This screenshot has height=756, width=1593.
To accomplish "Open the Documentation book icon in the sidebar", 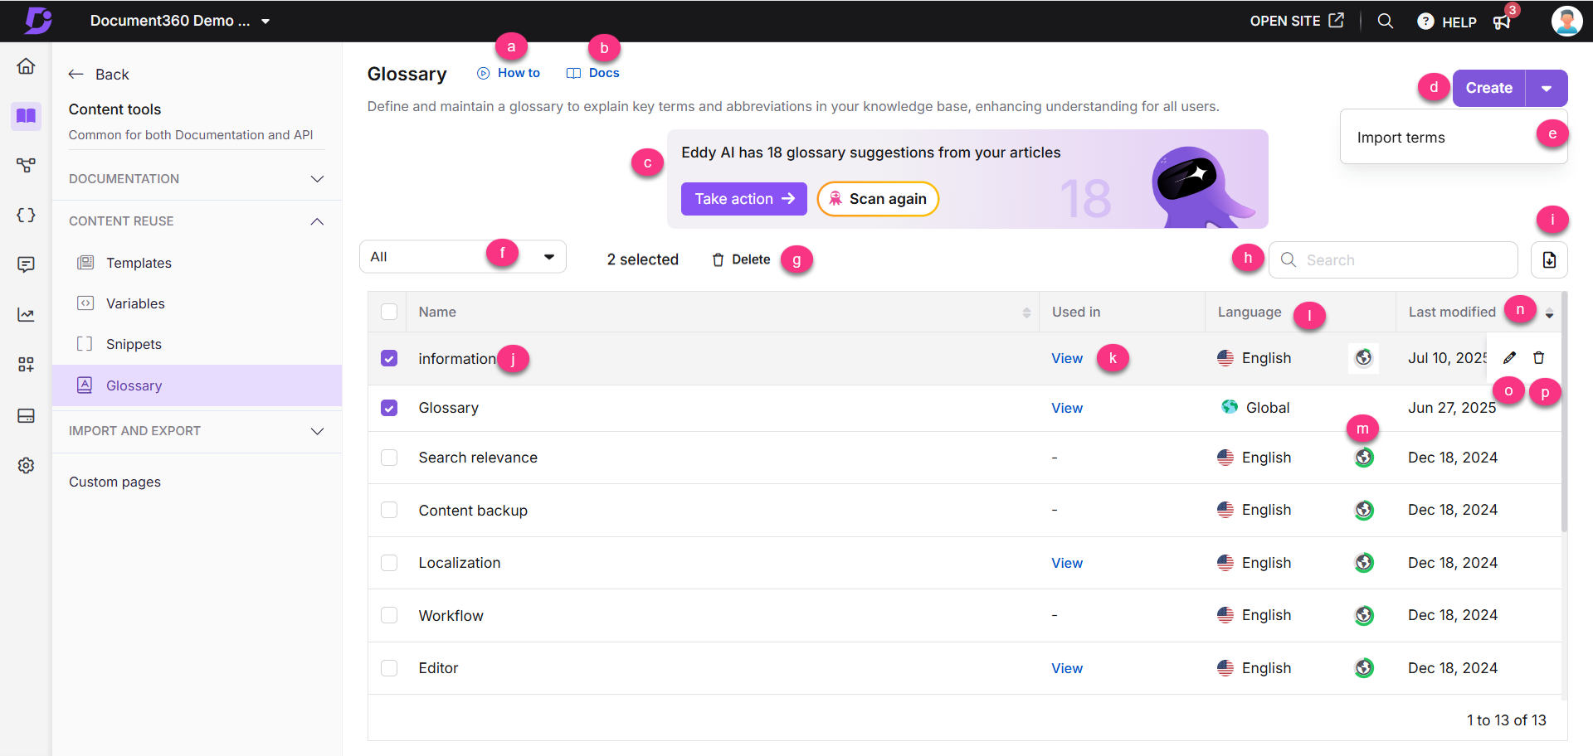I will coord(26,116).
